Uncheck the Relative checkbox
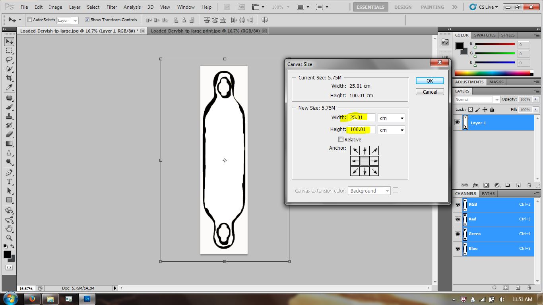The image size is (543, 305). (341, 139)
